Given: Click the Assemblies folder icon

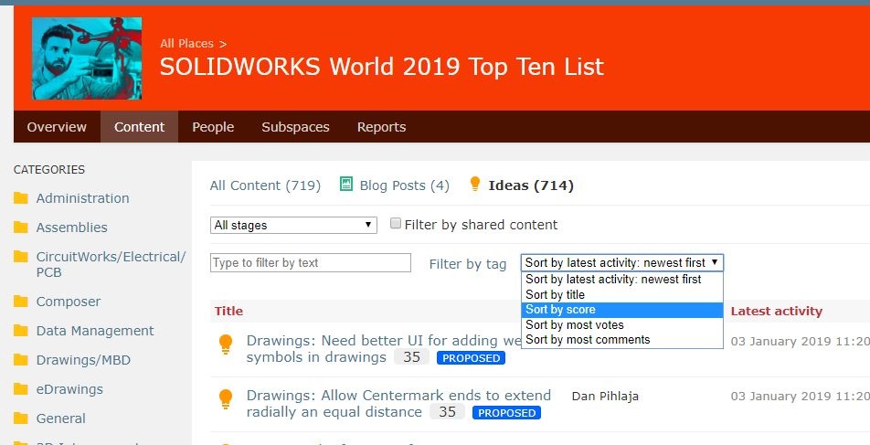Looking at the screenshot, I should [20, 227].
